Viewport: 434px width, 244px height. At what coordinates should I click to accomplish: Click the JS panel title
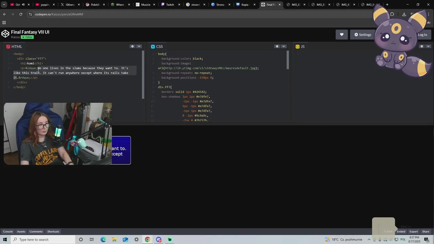pyautogui.click(x=303, y=46)
